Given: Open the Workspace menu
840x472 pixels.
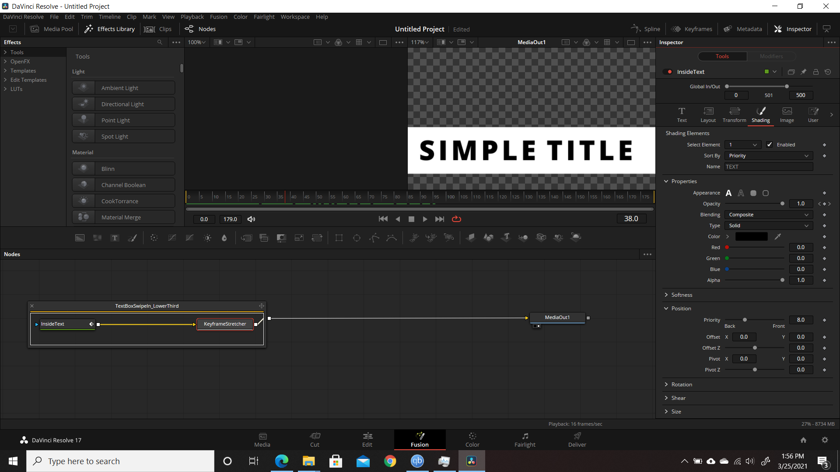Looking at the screenshot, I should coord(295,17).
